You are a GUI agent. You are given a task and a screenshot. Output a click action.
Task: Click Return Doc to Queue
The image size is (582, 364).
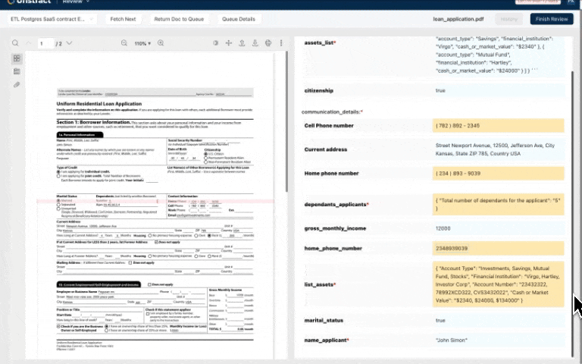point(178,19)
